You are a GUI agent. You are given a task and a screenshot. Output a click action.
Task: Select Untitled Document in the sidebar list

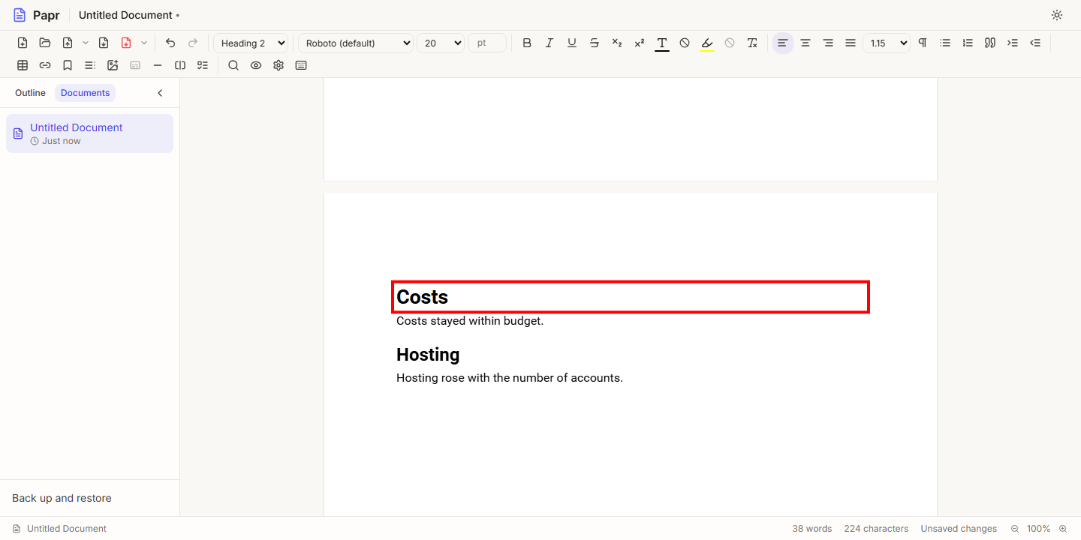click(89, 133)
